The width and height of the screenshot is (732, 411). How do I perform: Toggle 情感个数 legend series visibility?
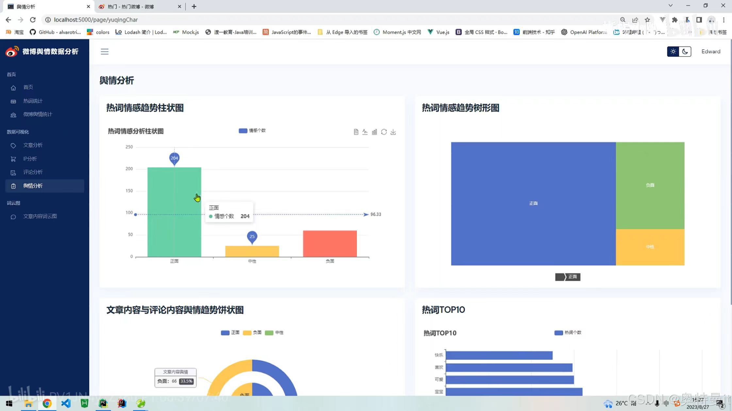coord(252,130)
